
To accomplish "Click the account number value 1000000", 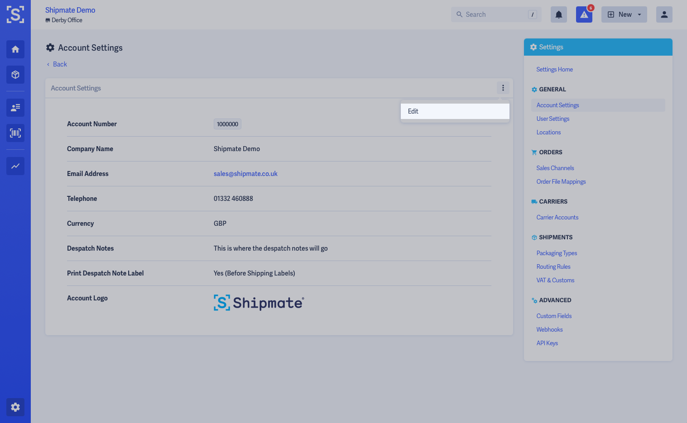I will tap(227, 124).
